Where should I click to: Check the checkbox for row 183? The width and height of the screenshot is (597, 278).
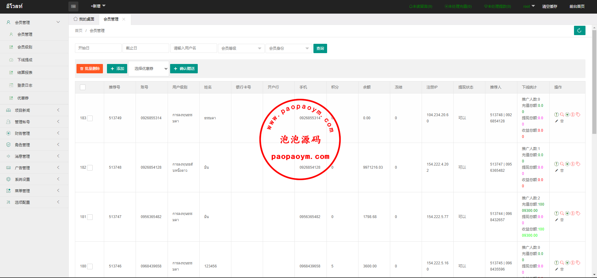click(90, 118)
